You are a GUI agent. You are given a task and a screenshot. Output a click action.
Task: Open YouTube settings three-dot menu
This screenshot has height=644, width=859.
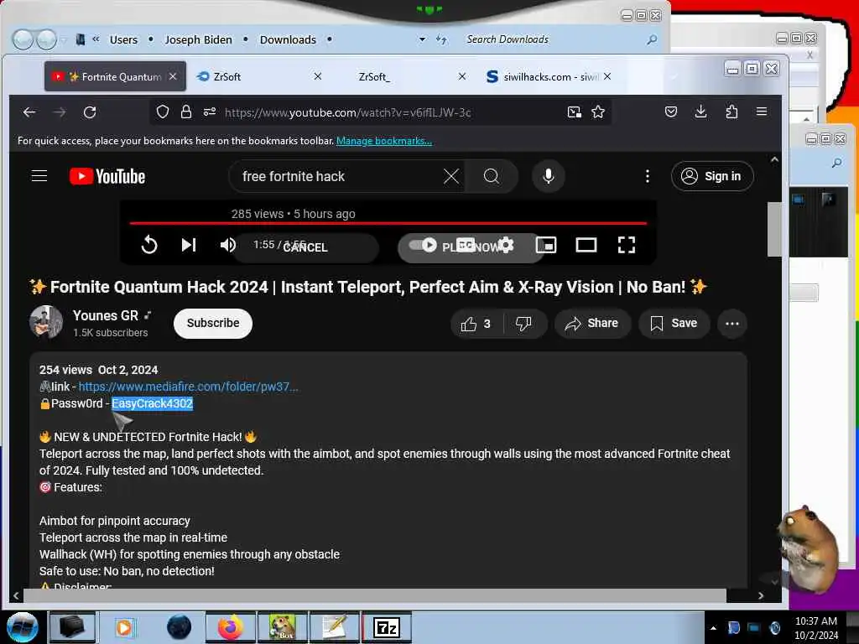click(647, 176)
